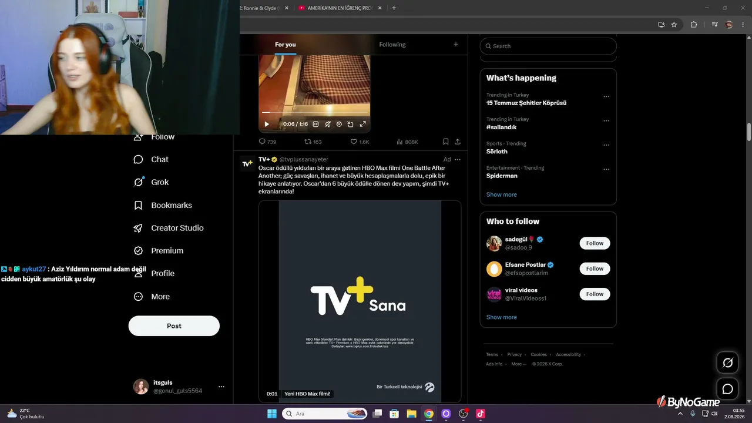Image resolution: width=752 pixels, height=423 pixels.
Task: Play the video in the top post
Action: pos(267,124)
